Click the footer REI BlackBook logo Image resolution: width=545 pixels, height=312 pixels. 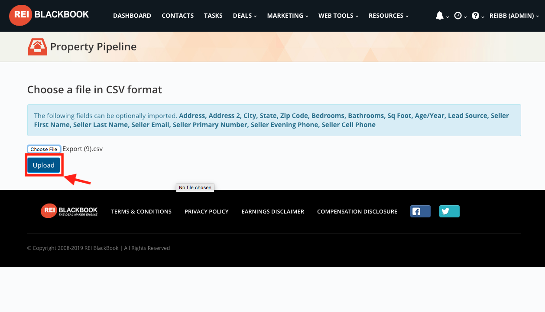[69, 211]
